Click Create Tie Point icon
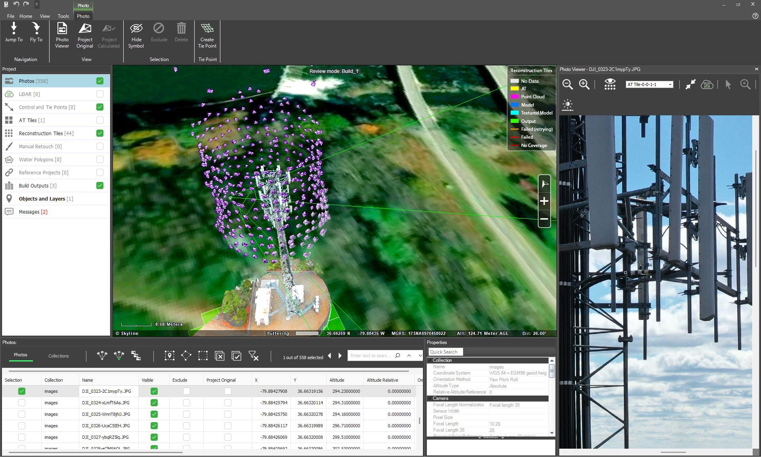The height and width of the screenshot is (457, 761). [x=207, y=35]
